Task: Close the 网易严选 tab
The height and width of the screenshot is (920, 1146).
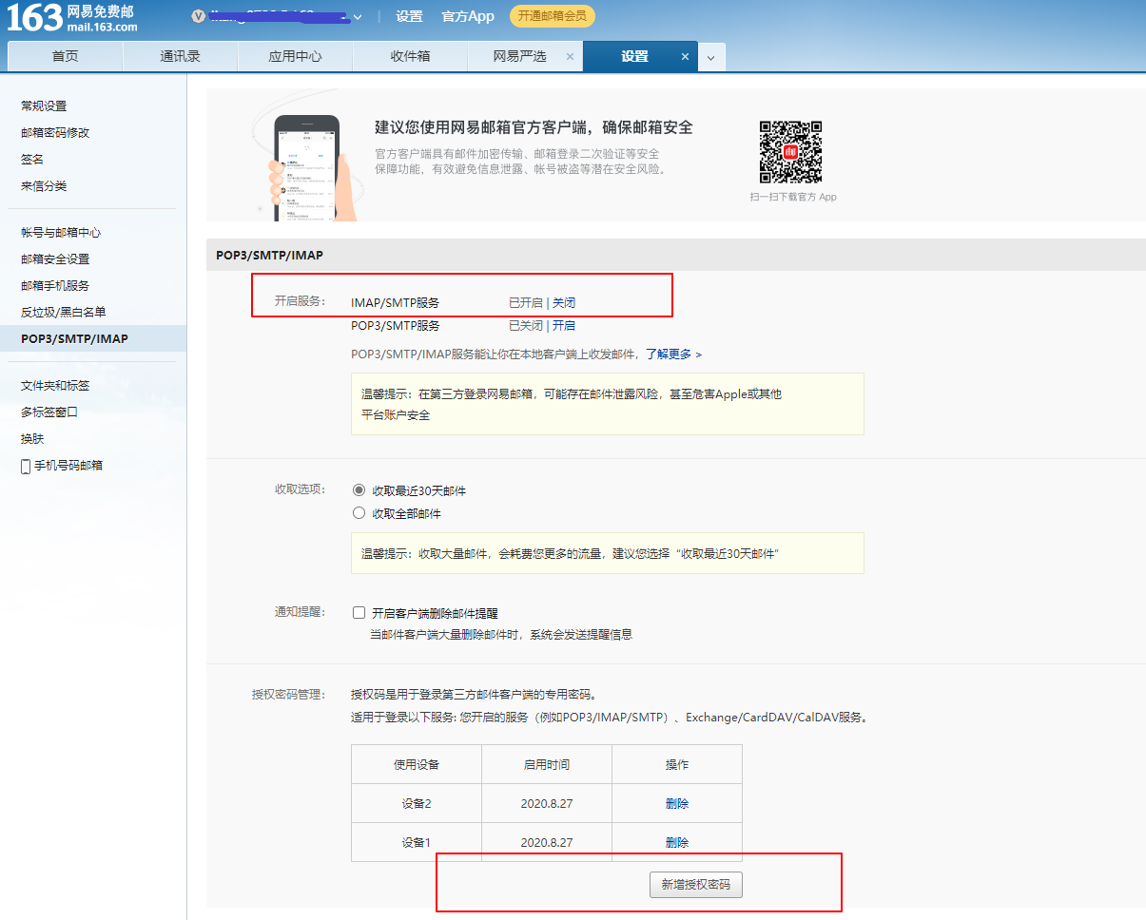Action: pos(570,57)
